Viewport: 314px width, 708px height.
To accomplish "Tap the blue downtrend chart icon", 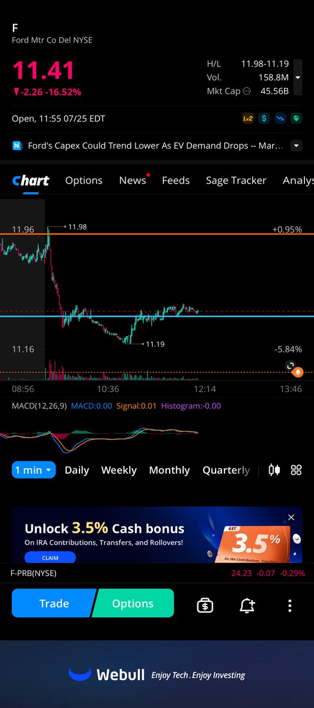I will point(280,119).
